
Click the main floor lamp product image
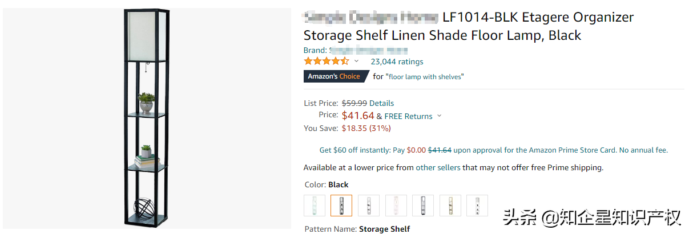tap(147, 117)
